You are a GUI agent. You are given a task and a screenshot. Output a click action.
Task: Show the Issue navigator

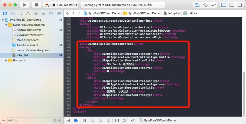click(28, 13)
